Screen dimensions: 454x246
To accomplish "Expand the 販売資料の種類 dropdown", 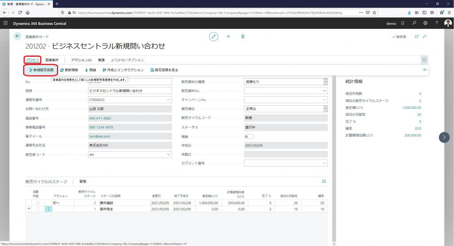I will tap(325, 81).
